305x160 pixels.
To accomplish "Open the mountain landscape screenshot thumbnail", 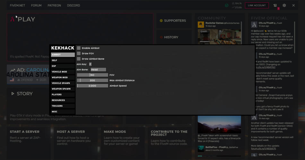I will pyautogui.click(x=219, y=124).
